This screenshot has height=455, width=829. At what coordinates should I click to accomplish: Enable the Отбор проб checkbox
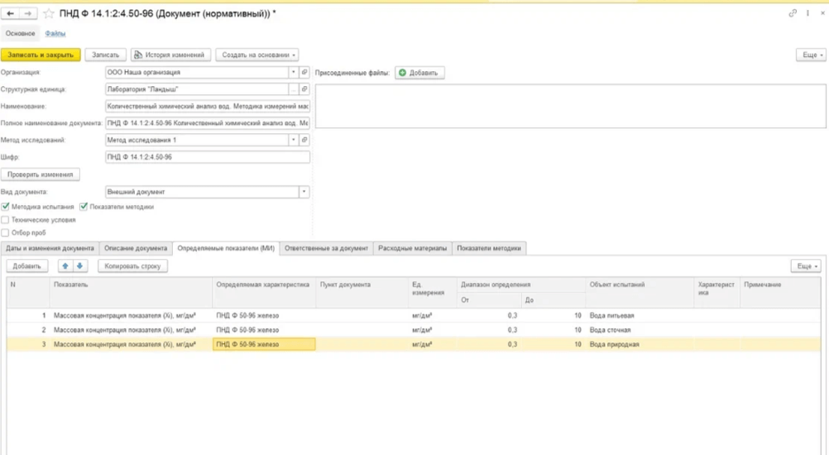(6, 233)
